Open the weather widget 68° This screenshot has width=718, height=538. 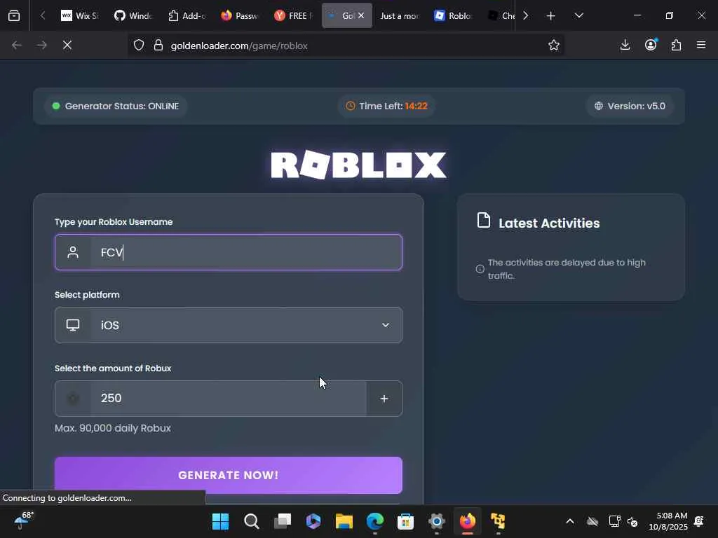point(24,520)
